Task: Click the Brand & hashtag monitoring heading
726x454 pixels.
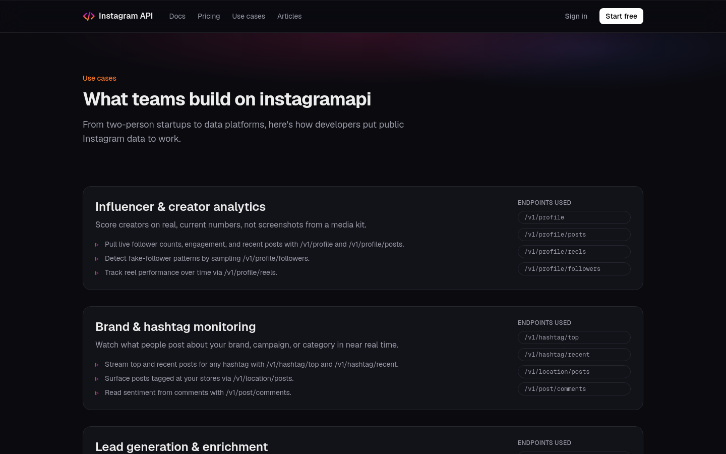Action: pos(175,327)
